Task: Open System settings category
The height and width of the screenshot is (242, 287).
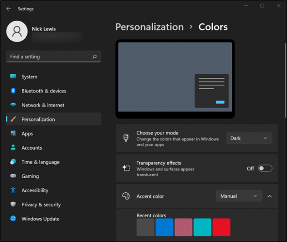Action: [54, 77]
